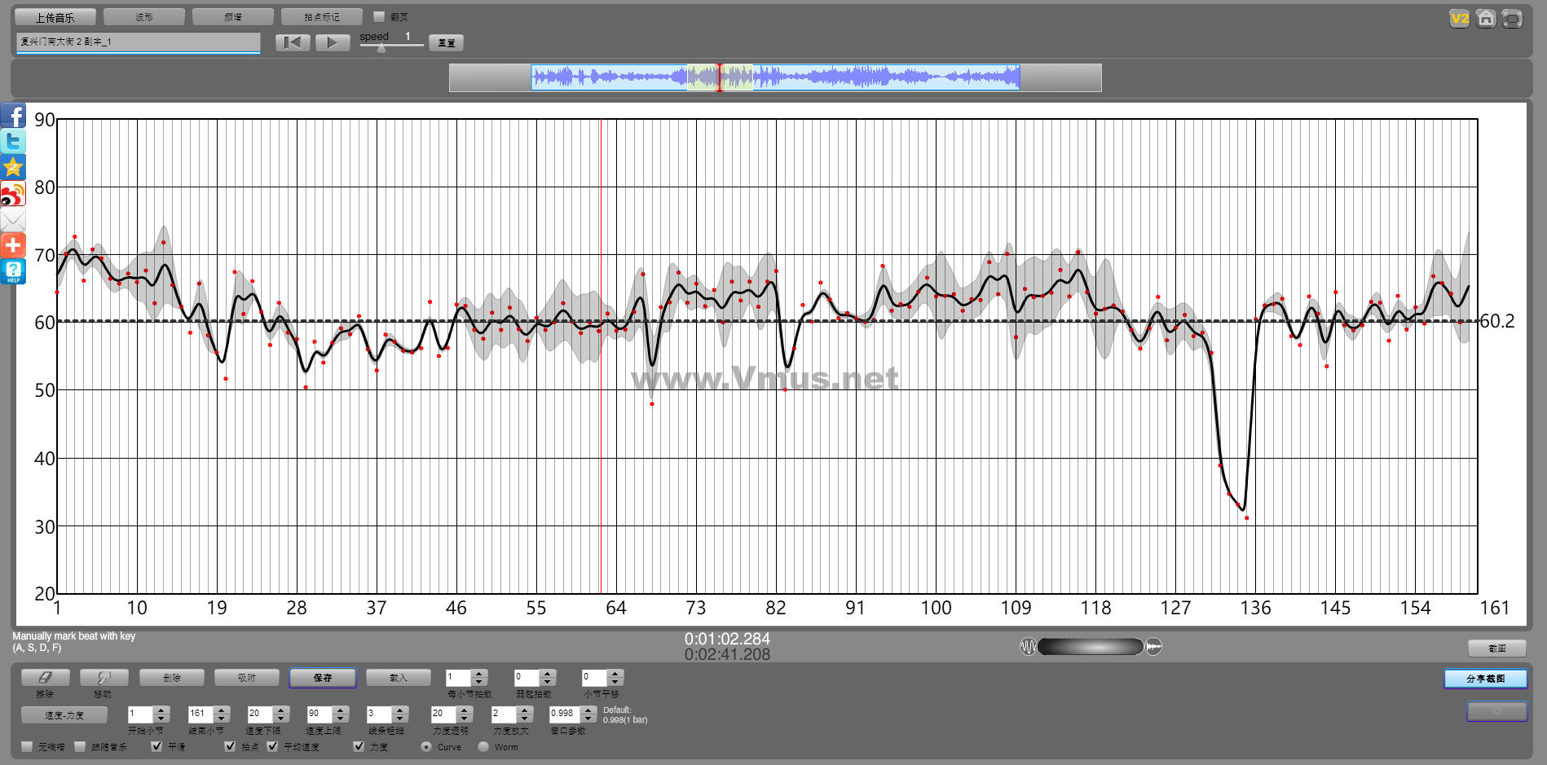Image resolution: width=1547 pixels, height=765 pixels.
Task: Click the blue Help question mark icon
Action: [13, 271]
